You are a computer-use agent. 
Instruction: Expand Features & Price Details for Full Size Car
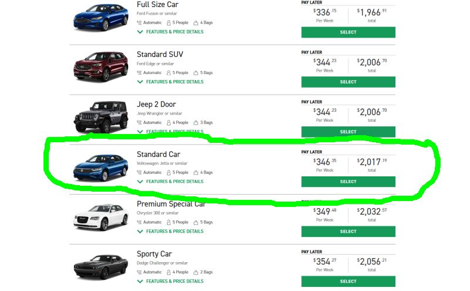(174, 32)
